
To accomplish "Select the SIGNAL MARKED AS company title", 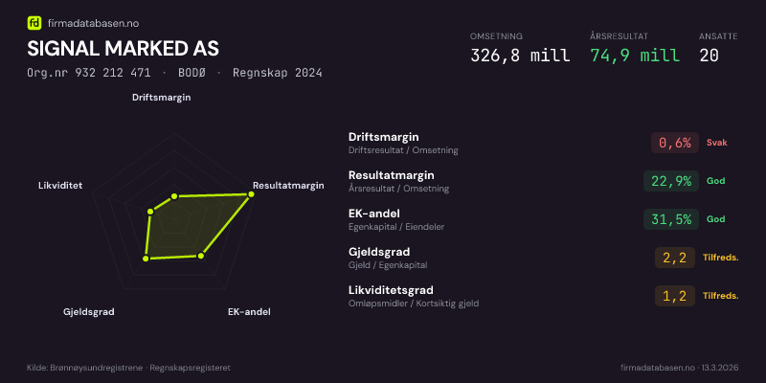I will pyautogui.click(x=123, y=48).
